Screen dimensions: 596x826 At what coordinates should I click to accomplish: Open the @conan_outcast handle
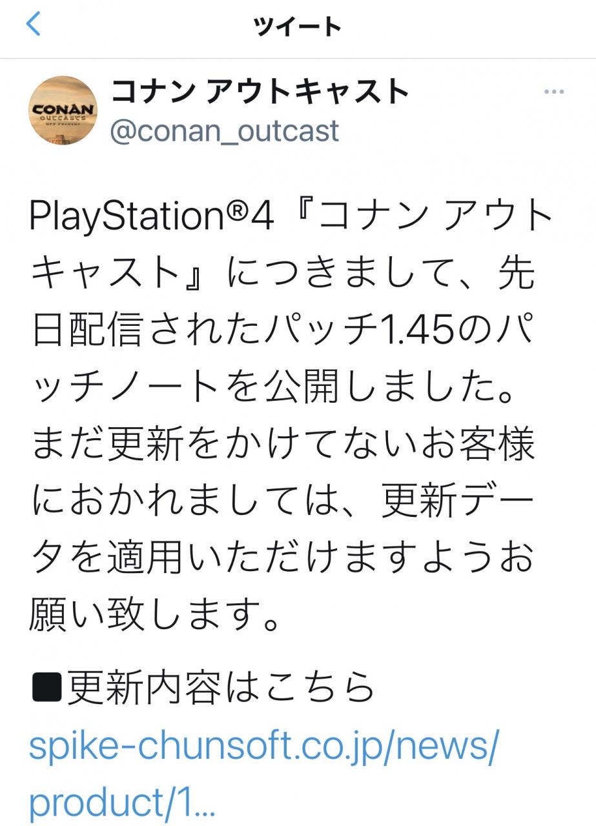pyautogui.click(x=225, y=131)
